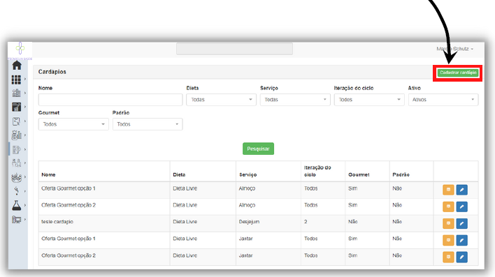Expand the flask sidebar submenu arrow

[x=25, y=205]
